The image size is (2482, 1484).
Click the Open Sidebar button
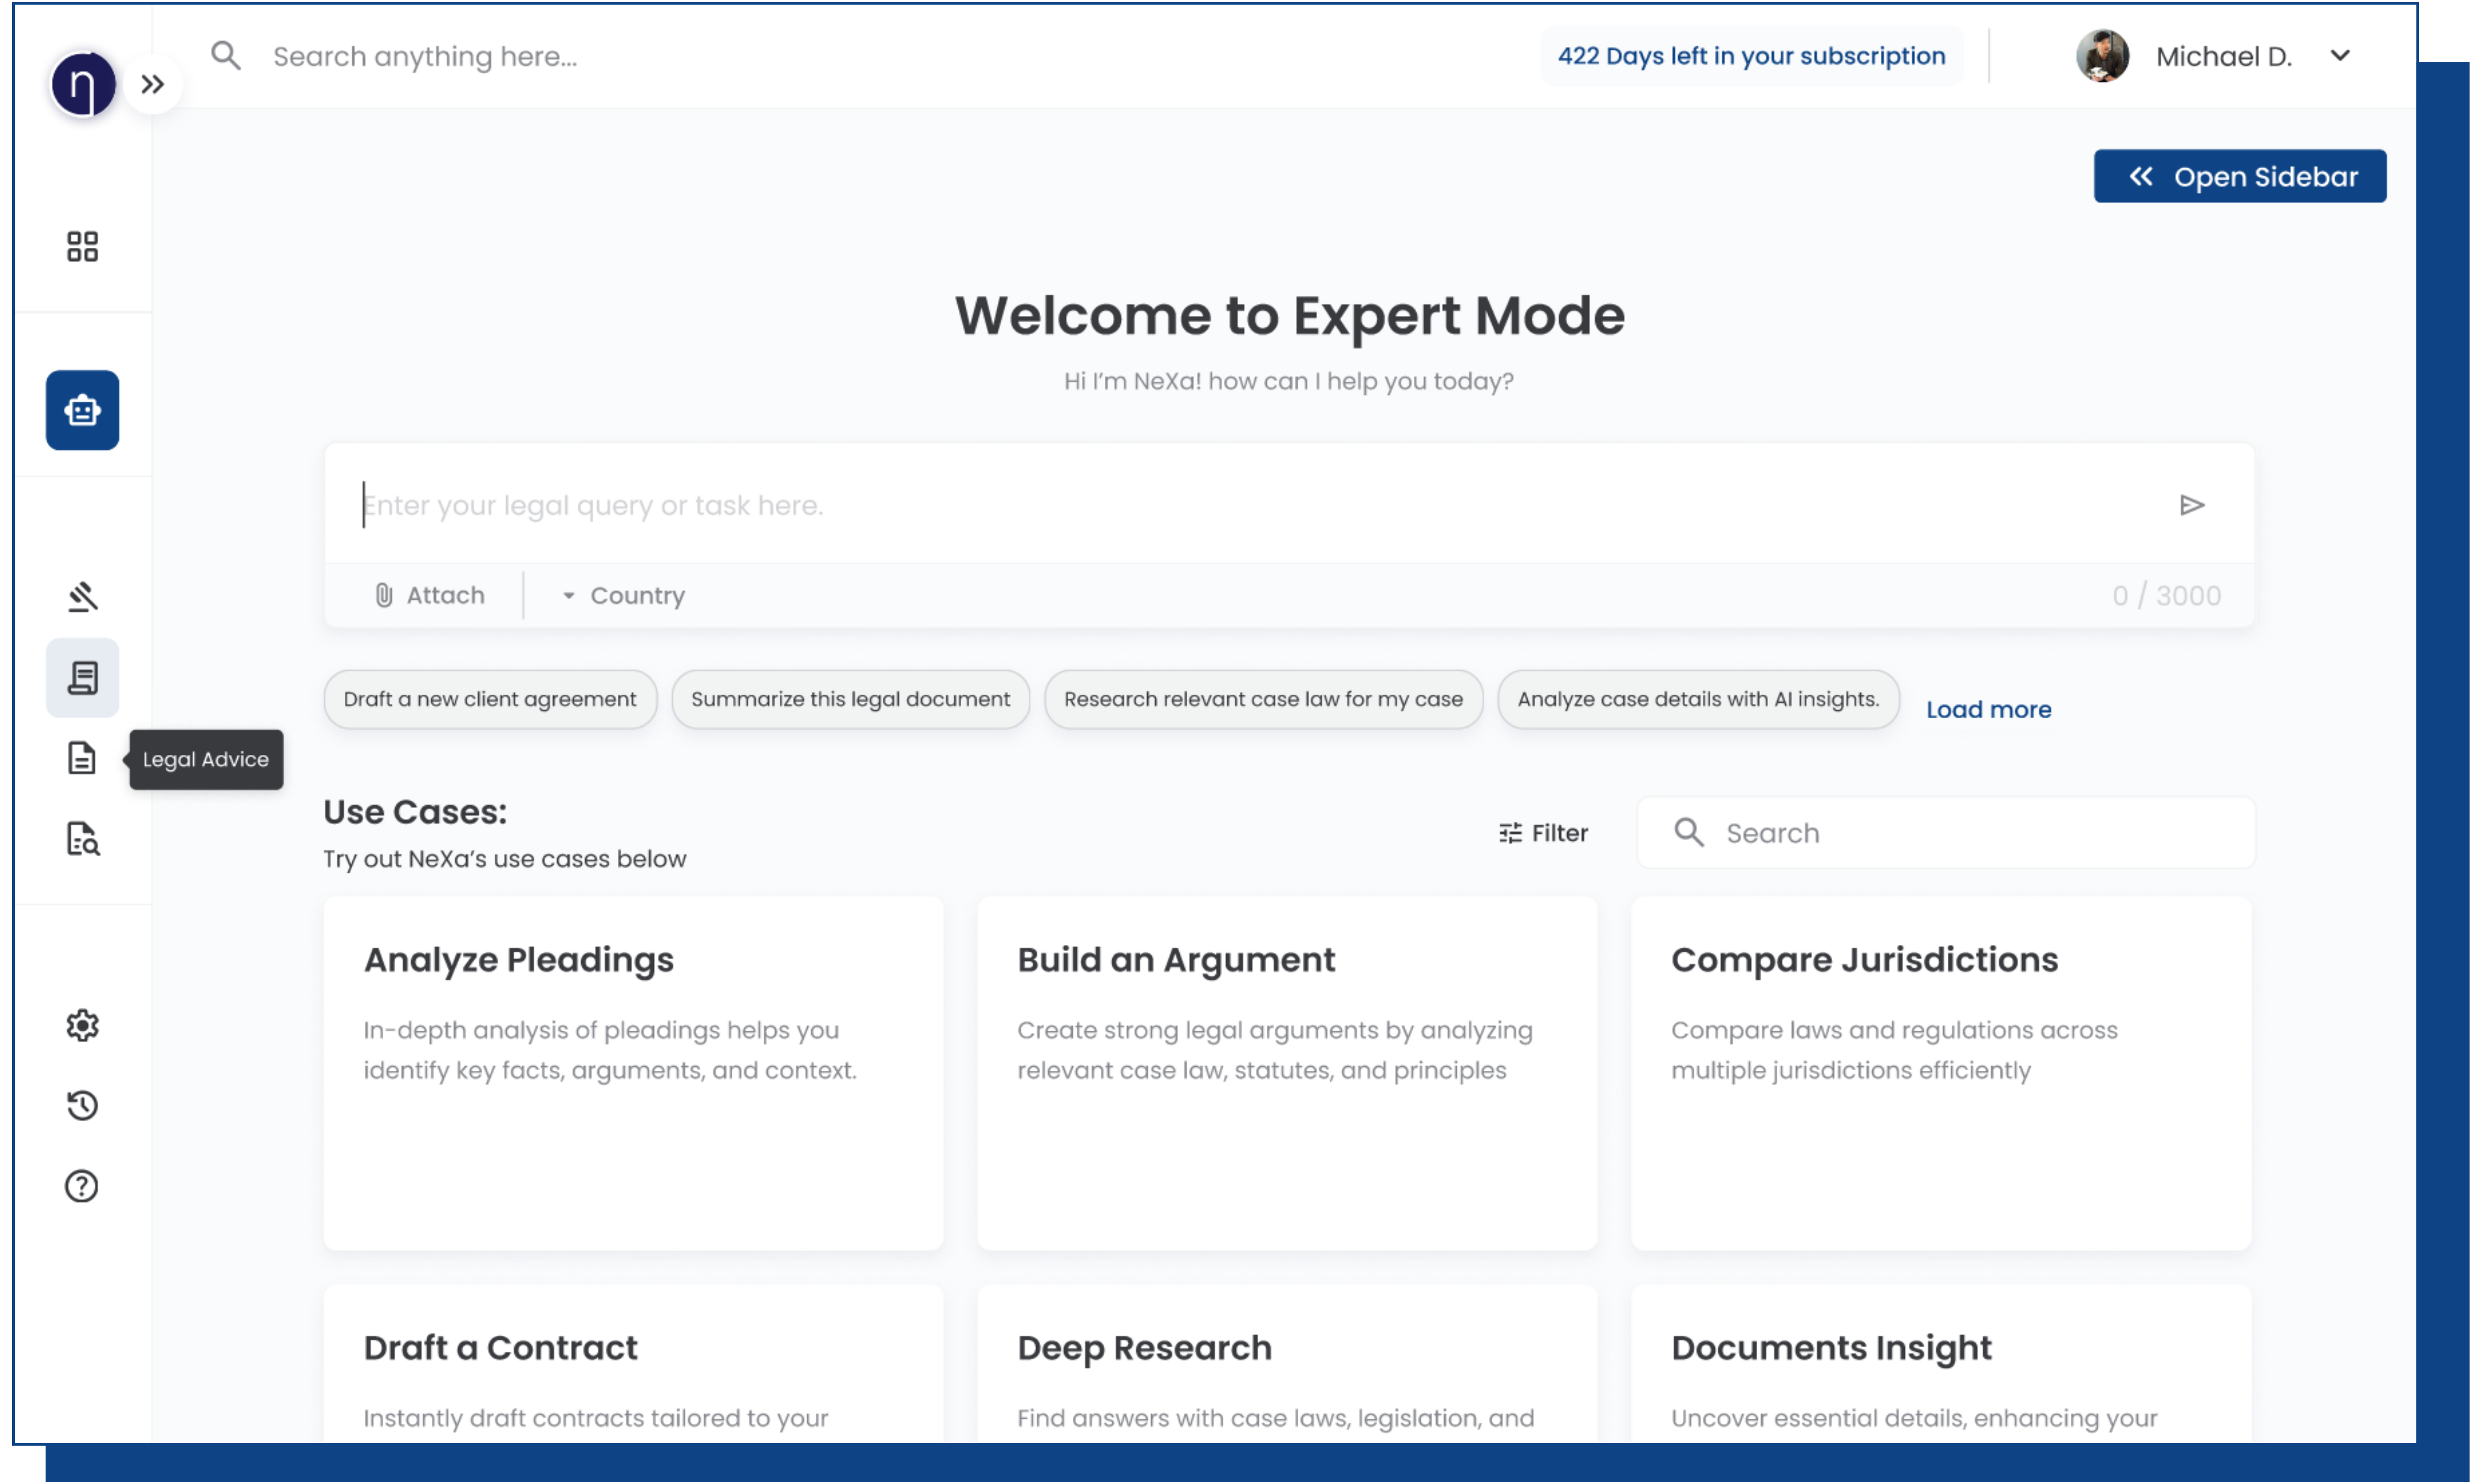[2241, 177]
